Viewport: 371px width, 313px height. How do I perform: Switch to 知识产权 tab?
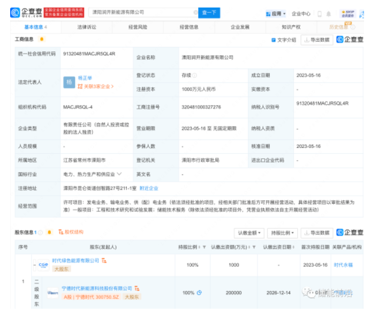click(291, 27)
